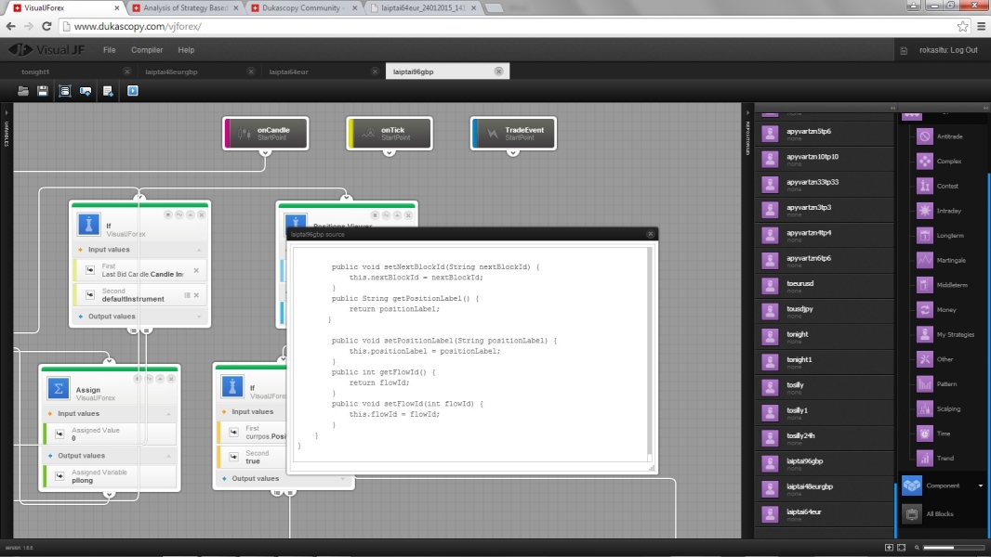Collapse the repository list panel arrows

[x=892, y=108]
